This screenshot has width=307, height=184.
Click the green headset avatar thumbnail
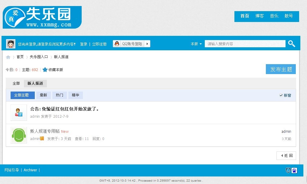(x=18, y=135)
